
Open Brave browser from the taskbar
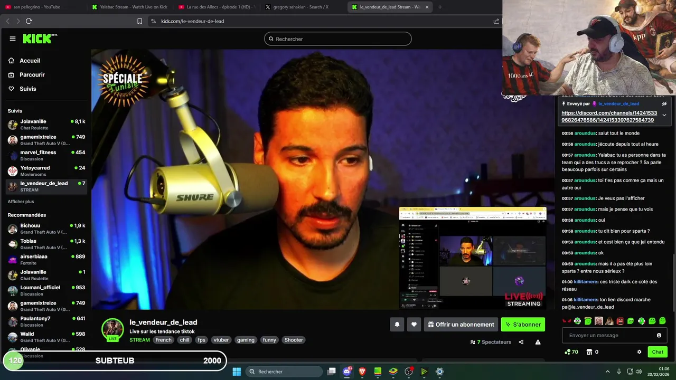click(x=362, y=372)
